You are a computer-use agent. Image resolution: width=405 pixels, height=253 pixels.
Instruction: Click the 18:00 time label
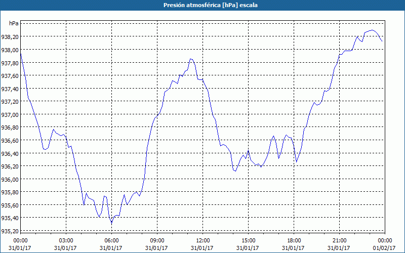pos(294,241)
